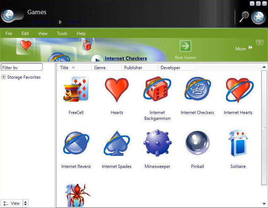268x208 pixels.
Task: Click the Pinball label text
Action: pos(198,166)
